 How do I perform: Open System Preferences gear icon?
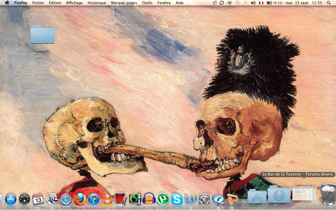coord(204,199)
